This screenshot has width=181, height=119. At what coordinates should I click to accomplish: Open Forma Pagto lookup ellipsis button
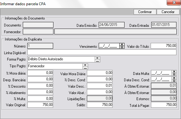pyautogui.click(x=97, y=61)
